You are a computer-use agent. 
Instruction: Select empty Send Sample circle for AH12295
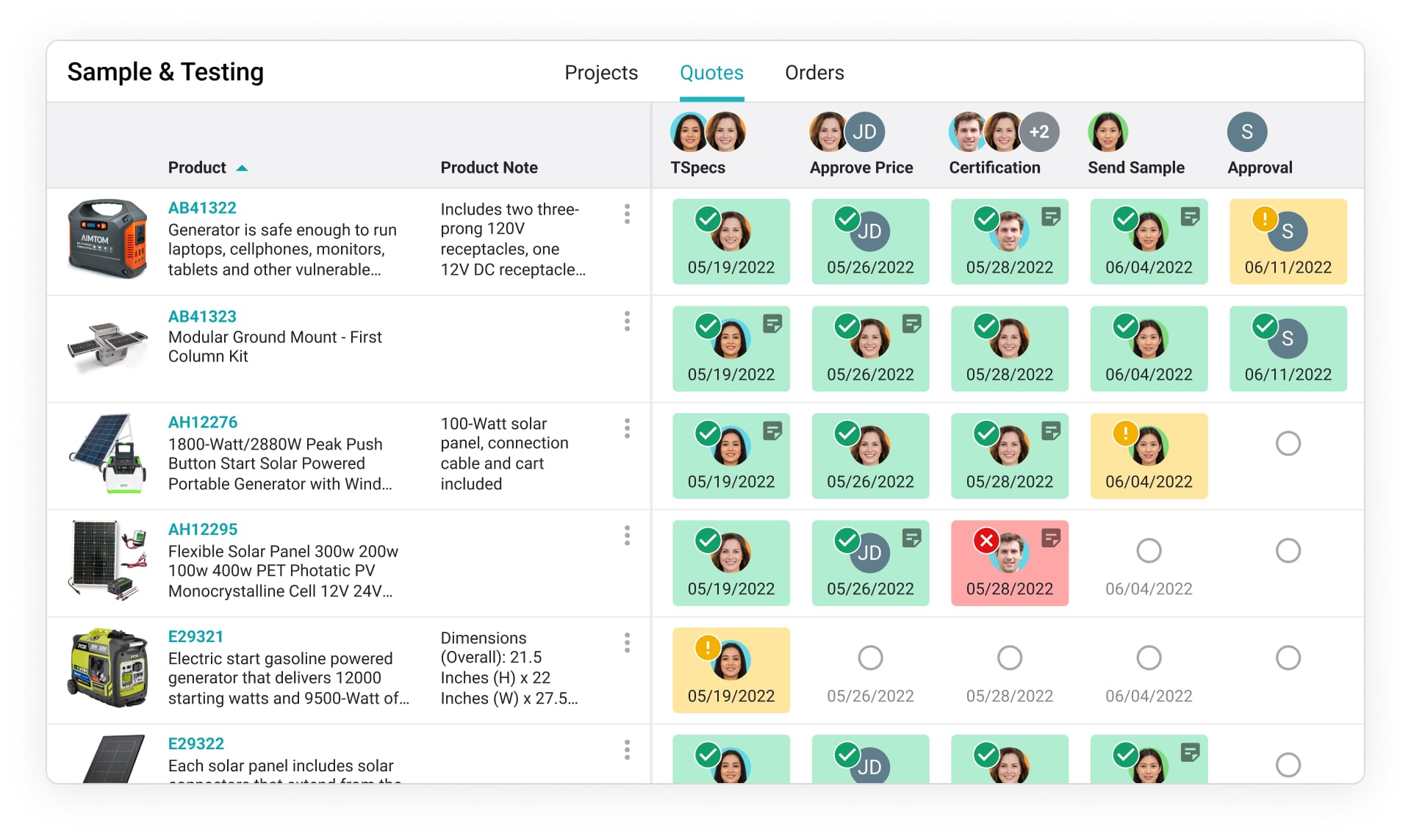pos(1149,550)
